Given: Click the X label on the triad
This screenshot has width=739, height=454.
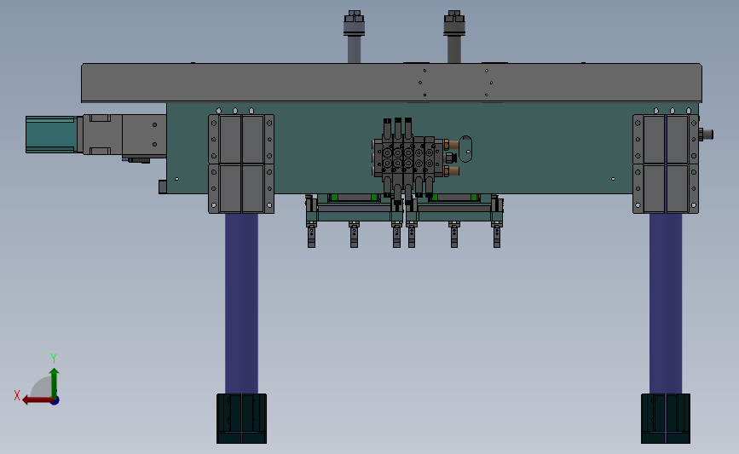Looking at the screenshot, I should (x=17, y=395).
